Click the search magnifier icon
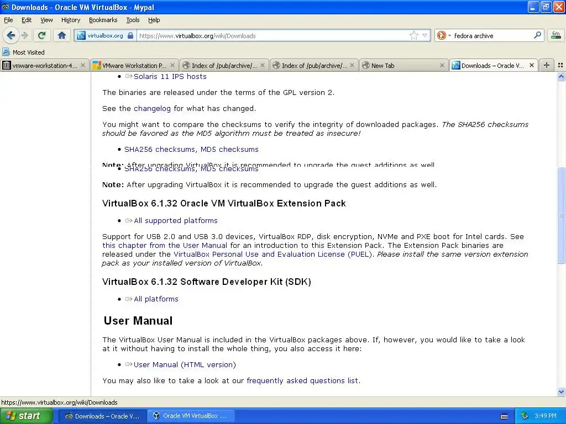566x424 pixels. [x=537, y=35]
